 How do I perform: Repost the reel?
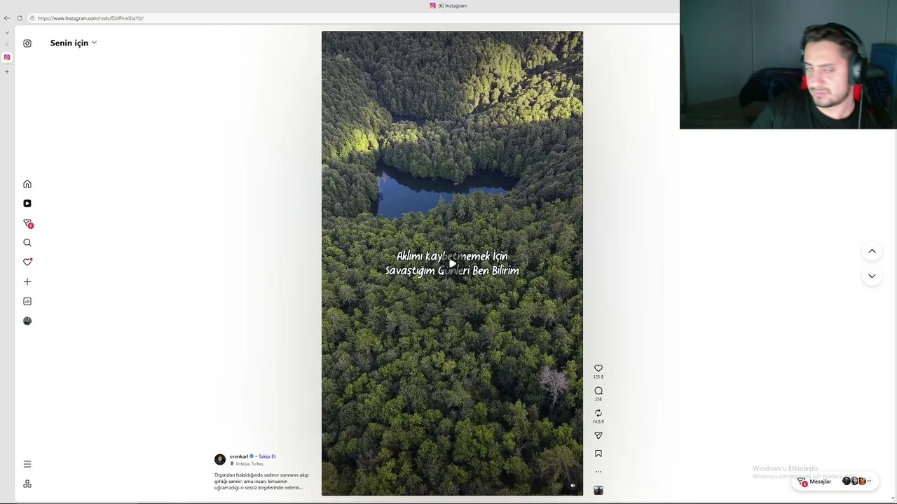coord(598,413)
